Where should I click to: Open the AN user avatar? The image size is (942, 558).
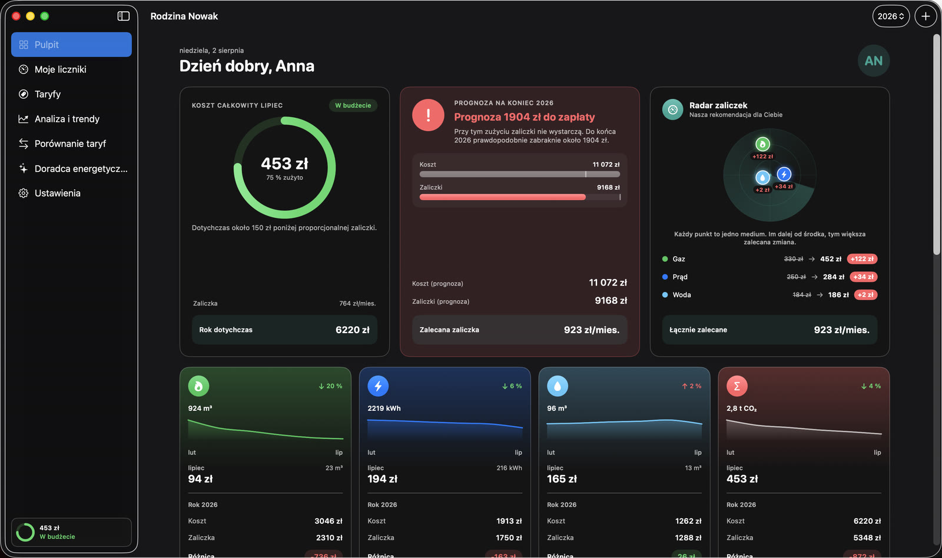click(x=874, y=61)
